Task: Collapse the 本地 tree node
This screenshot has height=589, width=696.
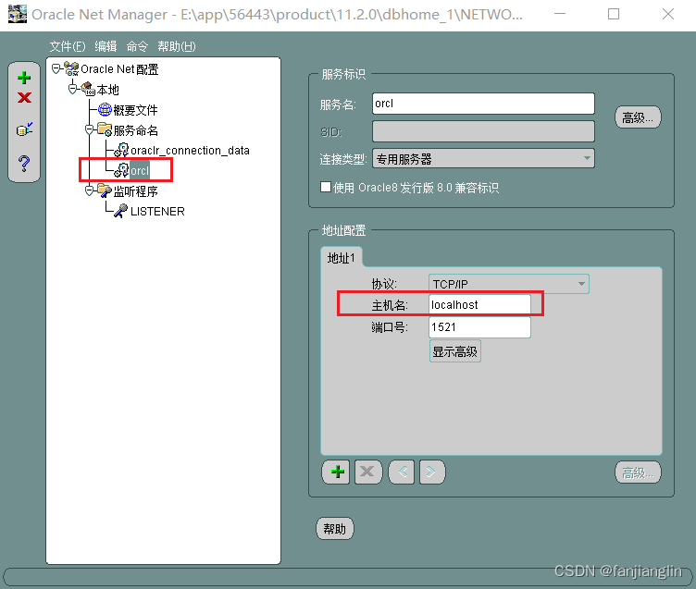Action: click(72, 89)
